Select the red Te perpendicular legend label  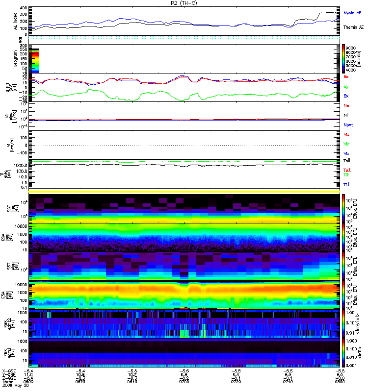[347, 170]
